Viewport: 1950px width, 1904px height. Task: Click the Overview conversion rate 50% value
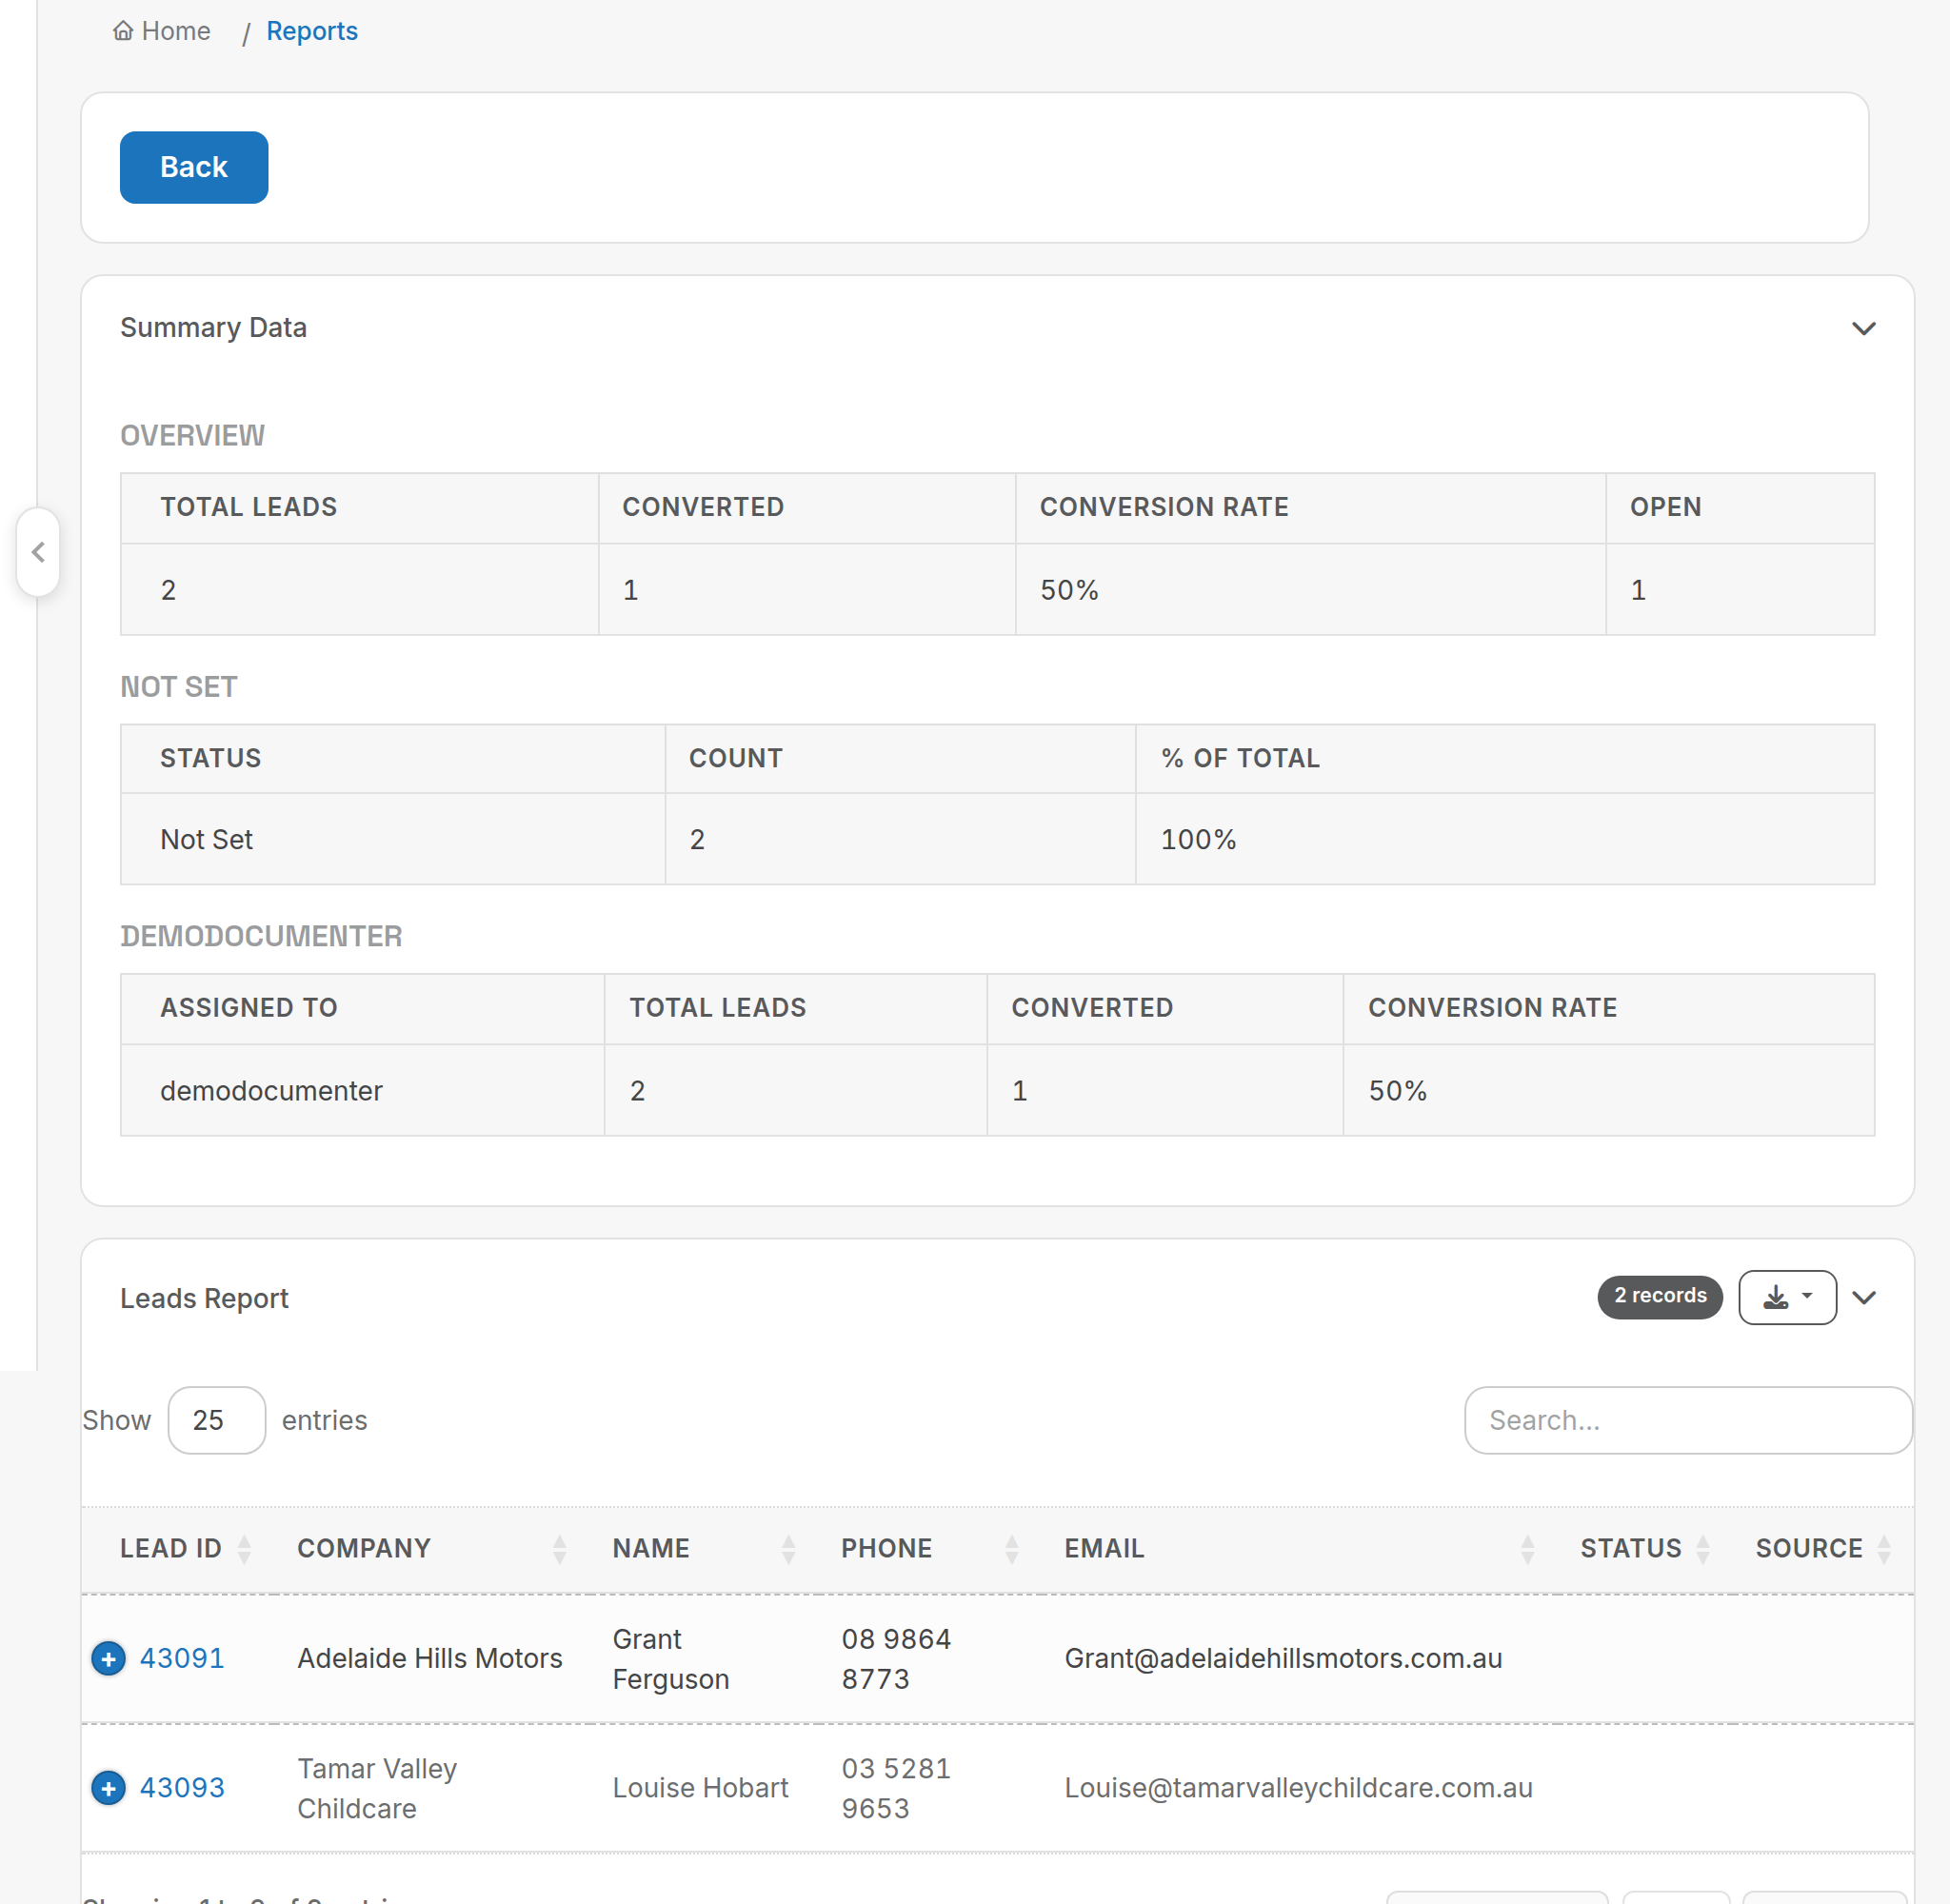pyautogui.click(x=1069, y=590)
